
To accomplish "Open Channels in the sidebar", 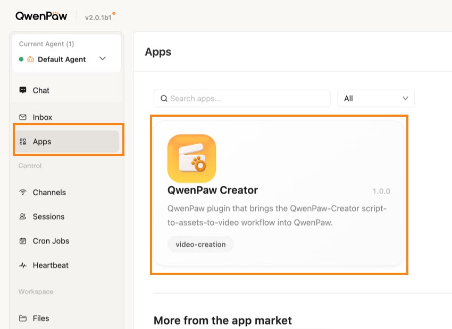I will pos(67,193).
